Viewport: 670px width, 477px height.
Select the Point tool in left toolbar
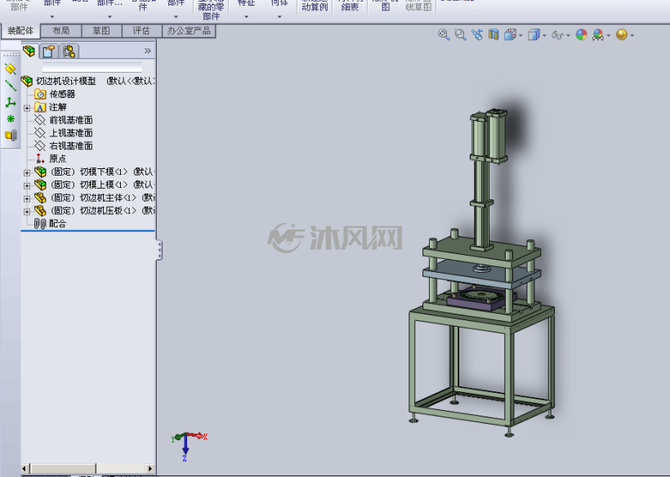11,118
